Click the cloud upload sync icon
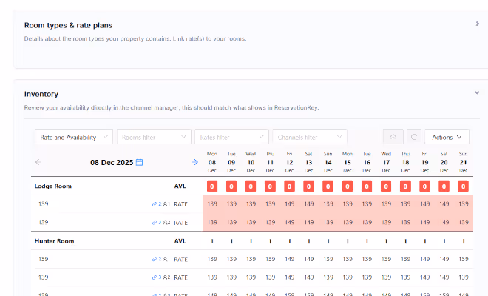This screenshot has height=296, width=488. point(393,137)
